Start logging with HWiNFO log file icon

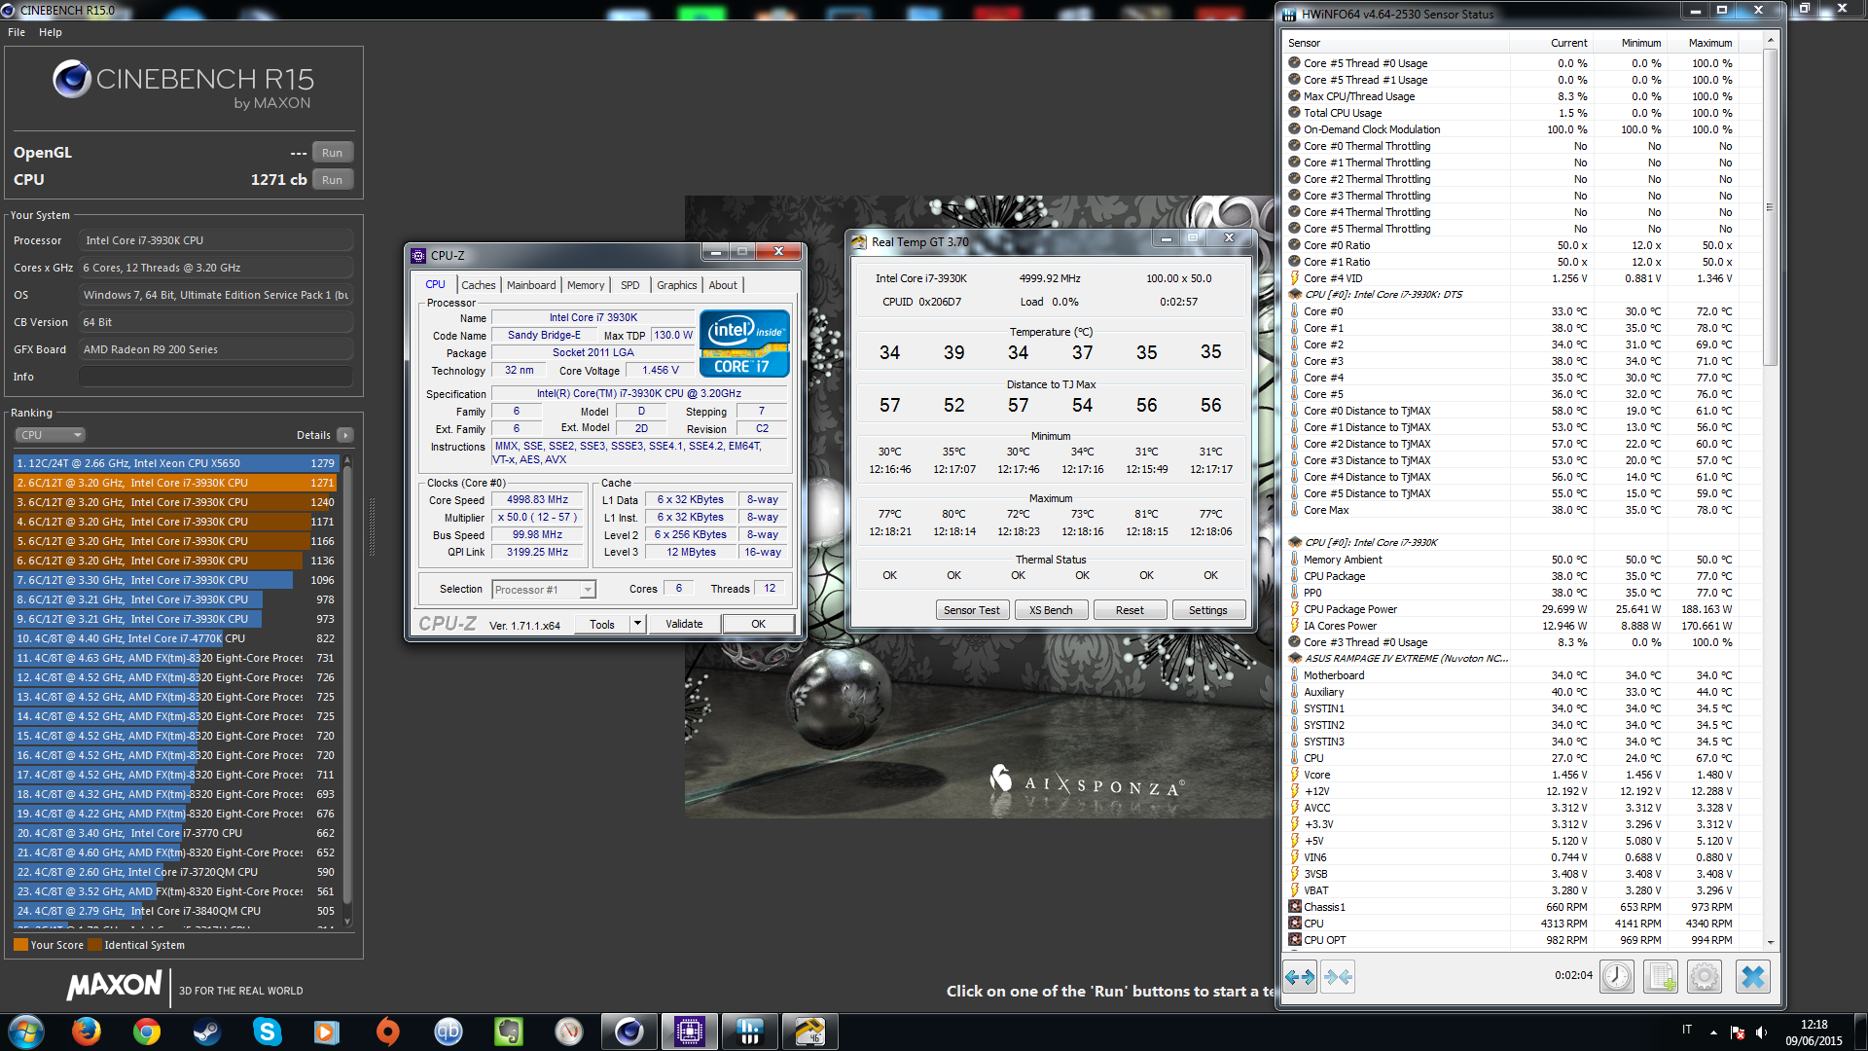[x=1661, y=976]
